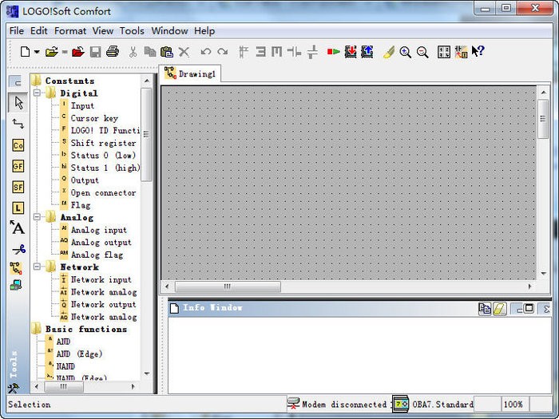The image size is (559, 419).
Task: Choose the Connect wiring tool
Action: 18,124
